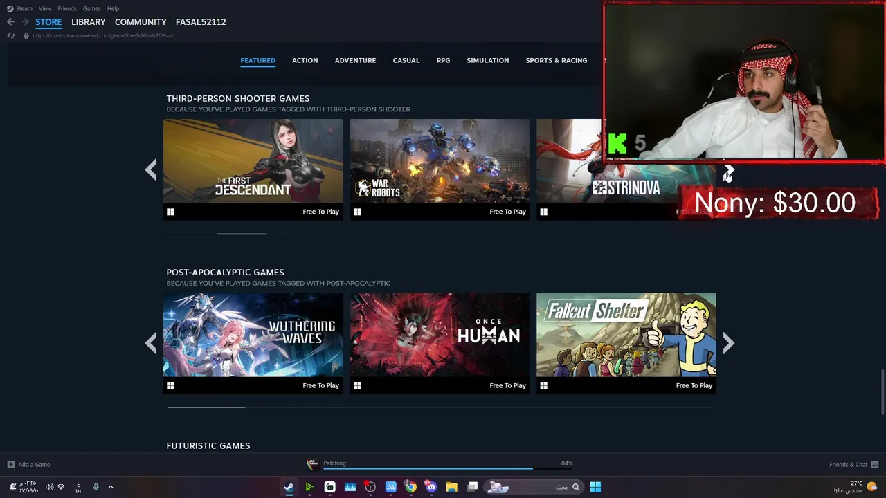Open the Steam menu

pos(24,8)
